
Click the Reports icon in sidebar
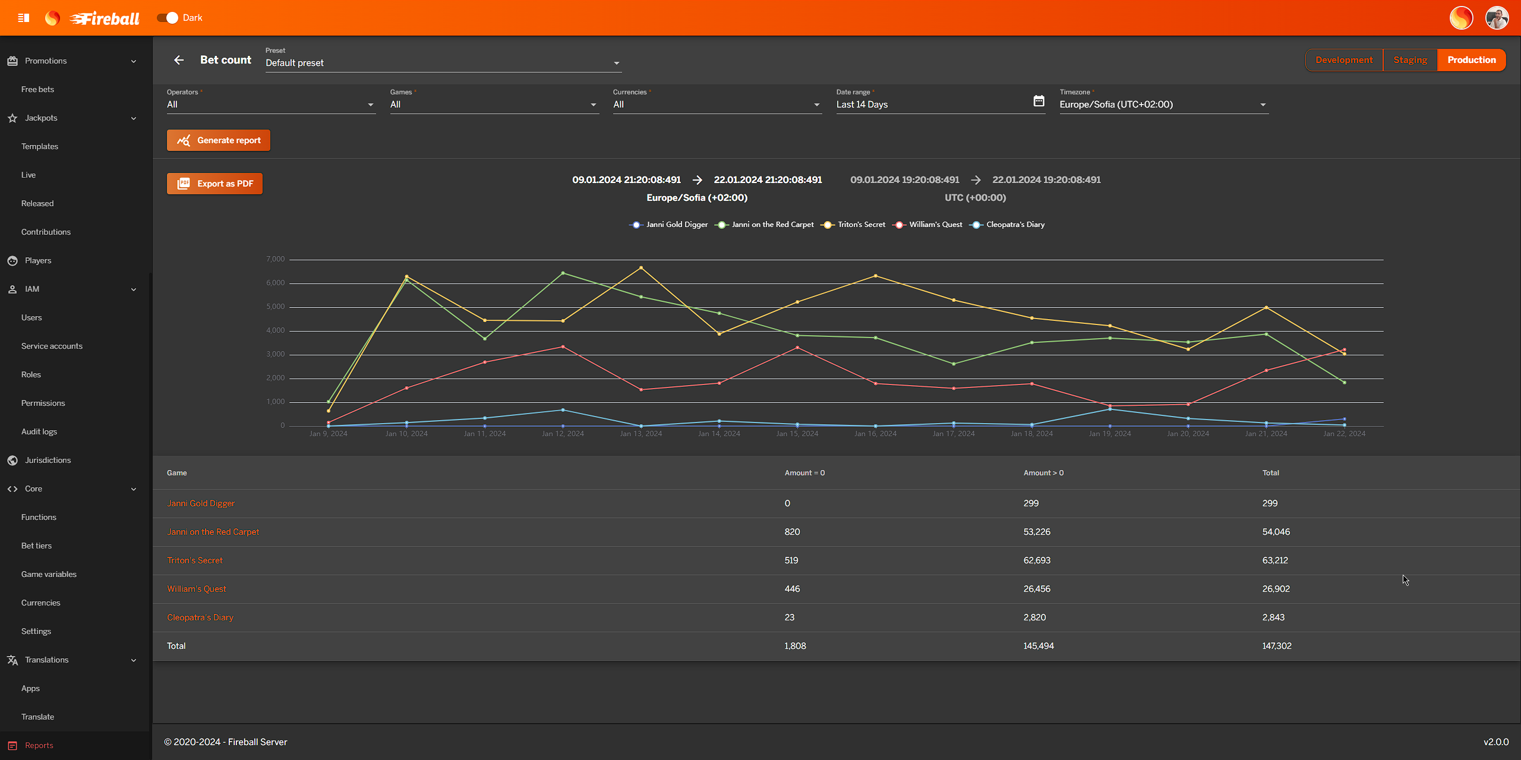12,746
